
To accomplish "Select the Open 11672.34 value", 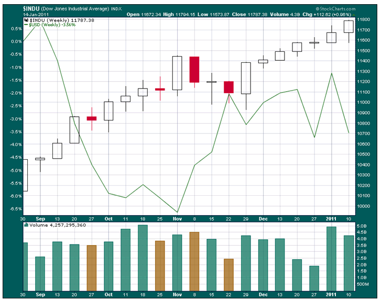I will pos(144,15).
